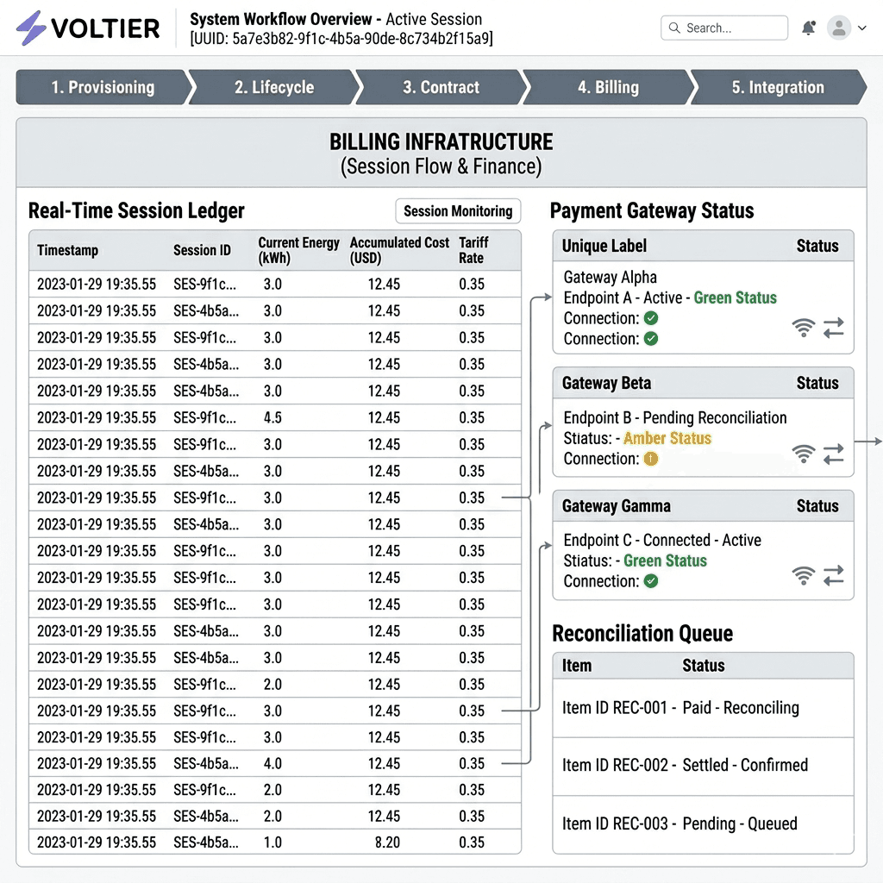
Task: Click the user avatar icon
Action: pyautogui.click(x=838, y=28)
